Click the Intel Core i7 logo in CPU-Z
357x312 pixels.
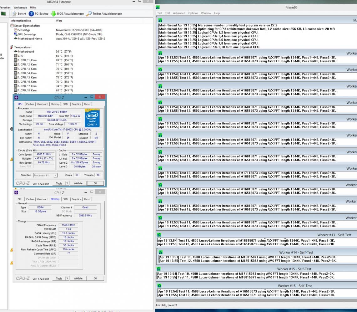(x=92, y=119)
